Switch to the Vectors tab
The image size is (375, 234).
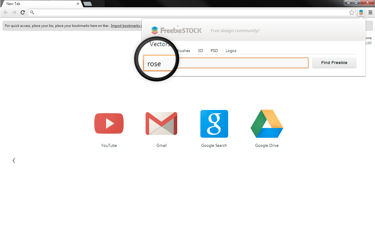point(160,44)
